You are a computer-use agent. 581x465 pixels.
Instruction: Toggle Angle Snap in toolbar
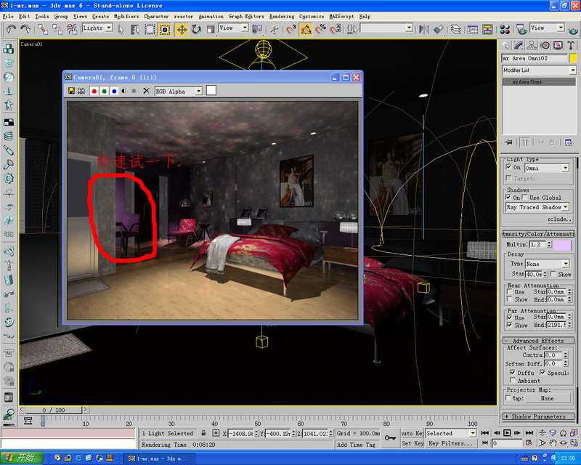click(x=306, y=29)
